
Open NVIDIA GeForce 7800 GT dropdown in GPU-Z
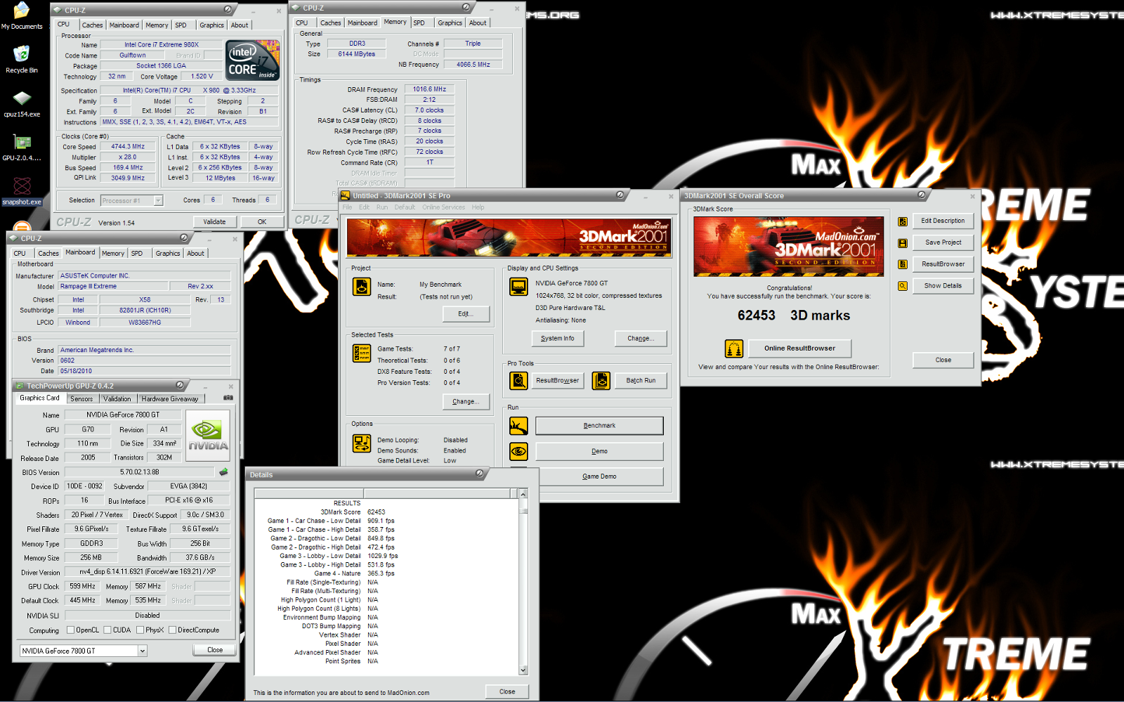(x=142, y=651)
